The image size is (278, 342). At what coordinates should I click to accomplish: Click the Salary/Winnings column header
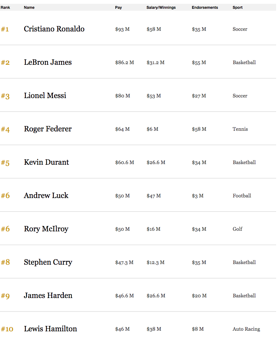pos(161,8)
